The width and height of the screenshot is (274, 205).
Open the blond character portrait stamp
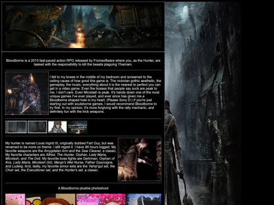(57, 127)
